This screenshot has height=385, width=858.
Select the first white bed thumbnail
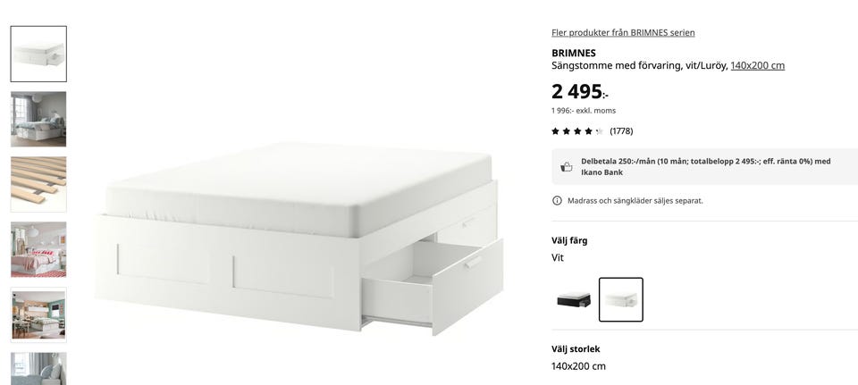click(x=38, y=54)
